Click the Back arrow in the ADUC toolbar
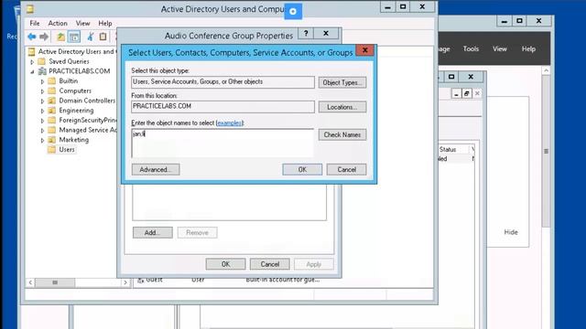Image resolution: width=586 pixels, height=329 pixels. pyautogui.click(x=32, y=37)
